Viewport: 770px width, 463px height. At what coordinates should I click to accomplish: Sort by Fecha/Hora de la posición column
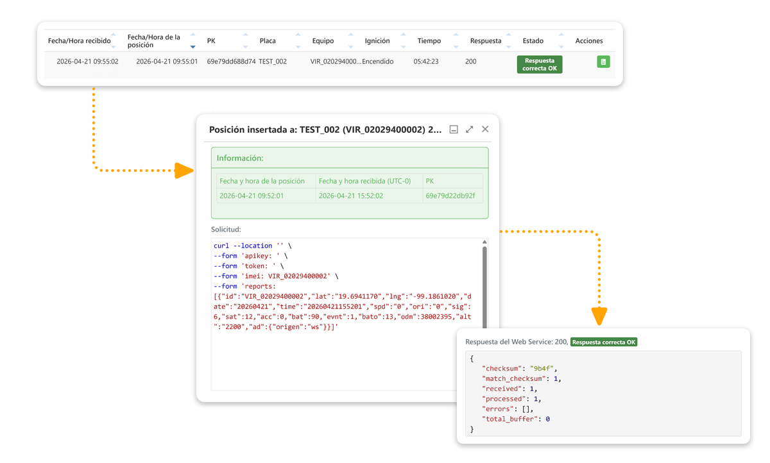pyautogui.click(x=193, y=40)
